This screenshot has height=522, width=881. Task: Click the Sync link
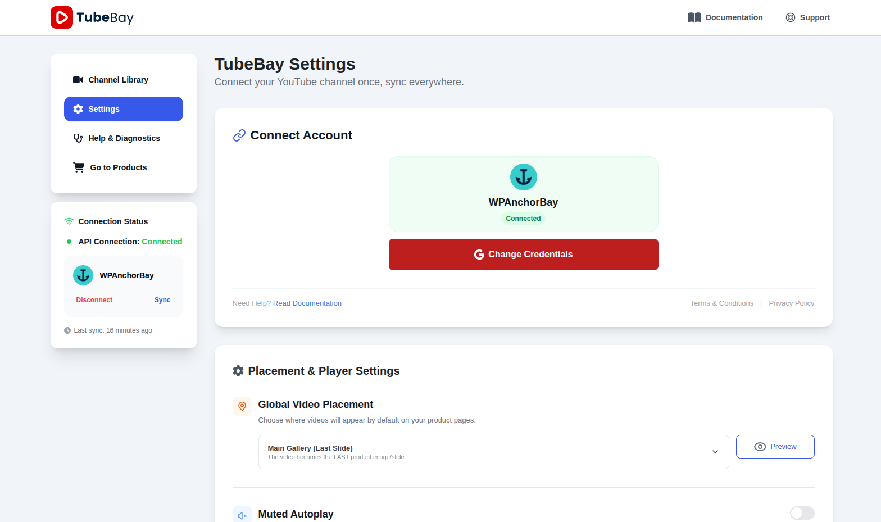click(x=162, y=300)
